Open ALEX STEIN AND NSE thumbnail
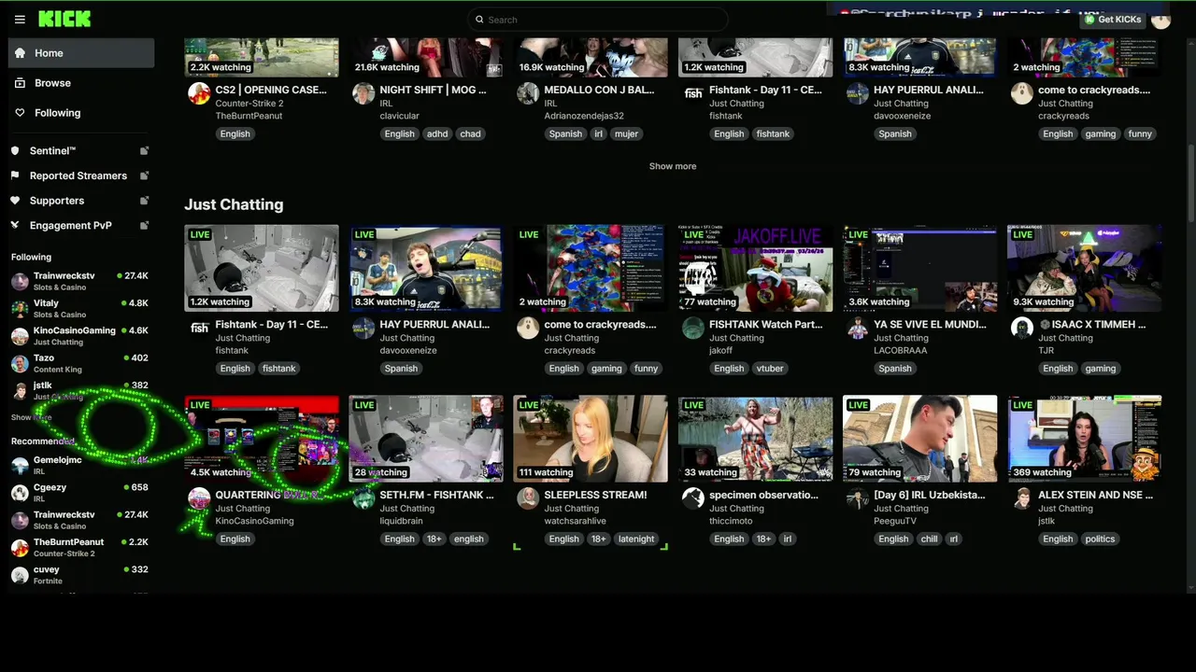This screenshot has height=672, width=1196. [1084, 439]
